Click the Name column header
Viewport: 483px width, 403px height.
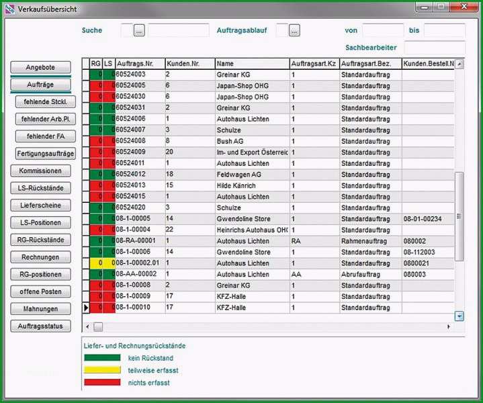click(253, 64)
